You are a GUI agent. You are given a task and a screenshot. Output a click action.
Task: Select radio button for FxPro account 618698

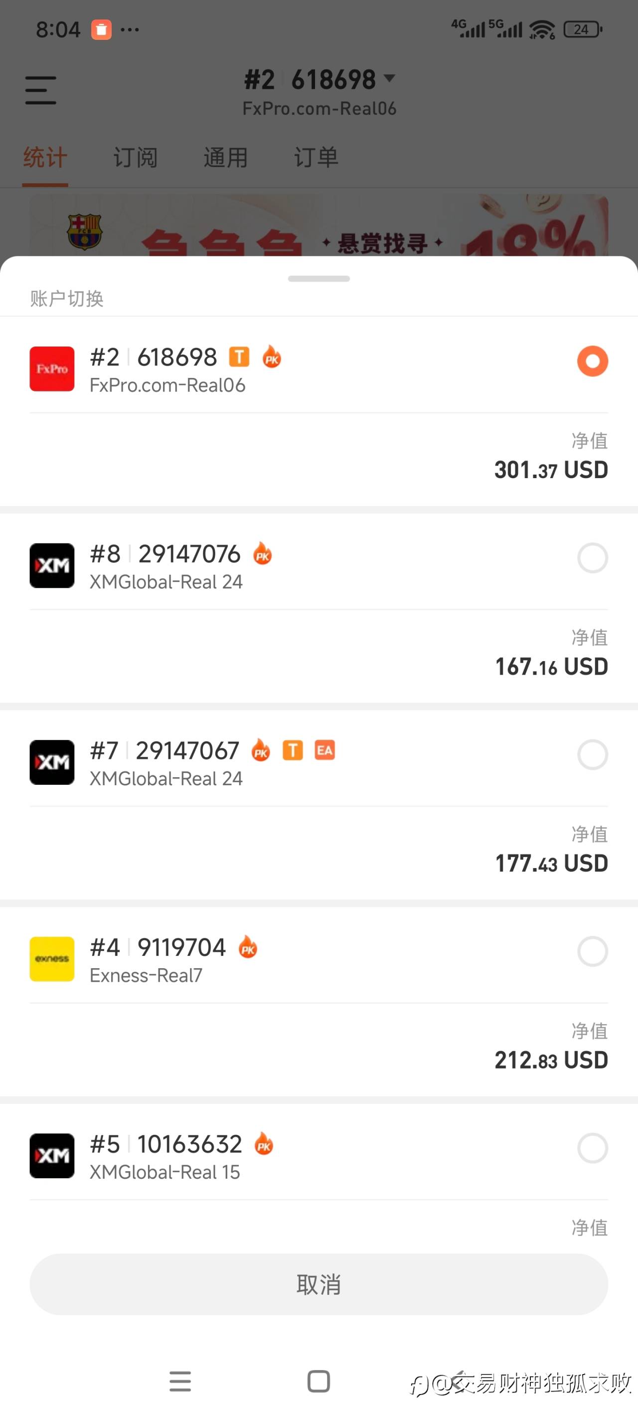click(x=592, y=361)
